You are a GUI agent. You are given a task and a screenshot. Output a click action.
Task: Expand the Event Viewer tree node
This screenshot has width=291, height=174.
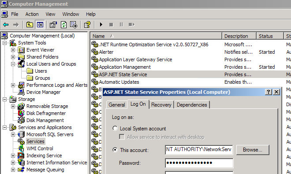(13, 50)
